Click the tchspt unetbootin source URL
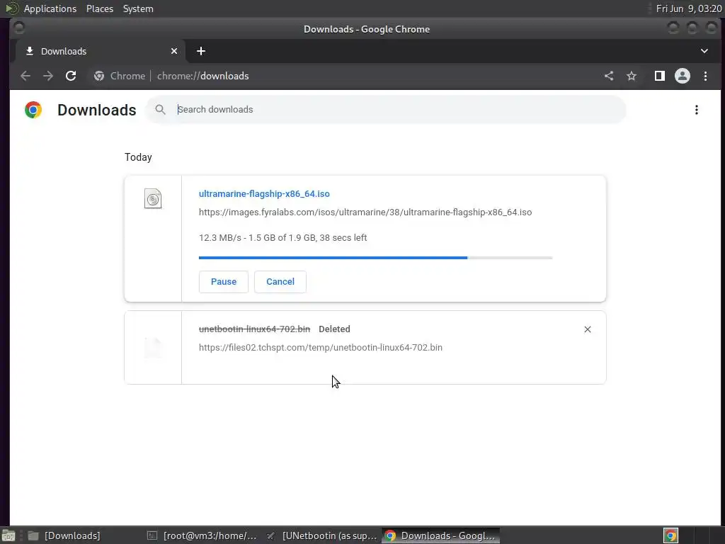This screenshot has width=725, height=544. [x=321, y=347]
